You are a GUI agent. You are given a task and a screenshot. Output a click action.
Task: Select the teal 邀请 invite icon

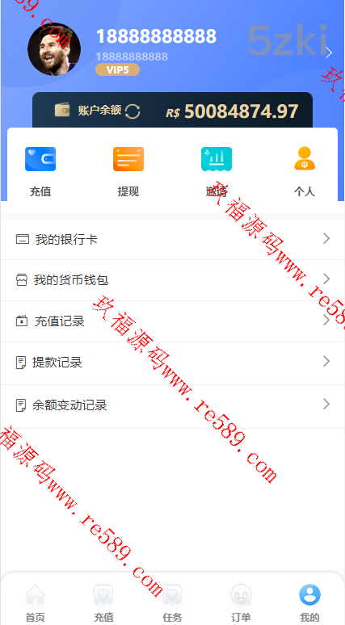[x=217, y=159]
